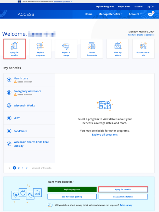Click the ACCESS Home Tutorial button
The width and height of the screenshot is (159, 212).
[123, 197]
